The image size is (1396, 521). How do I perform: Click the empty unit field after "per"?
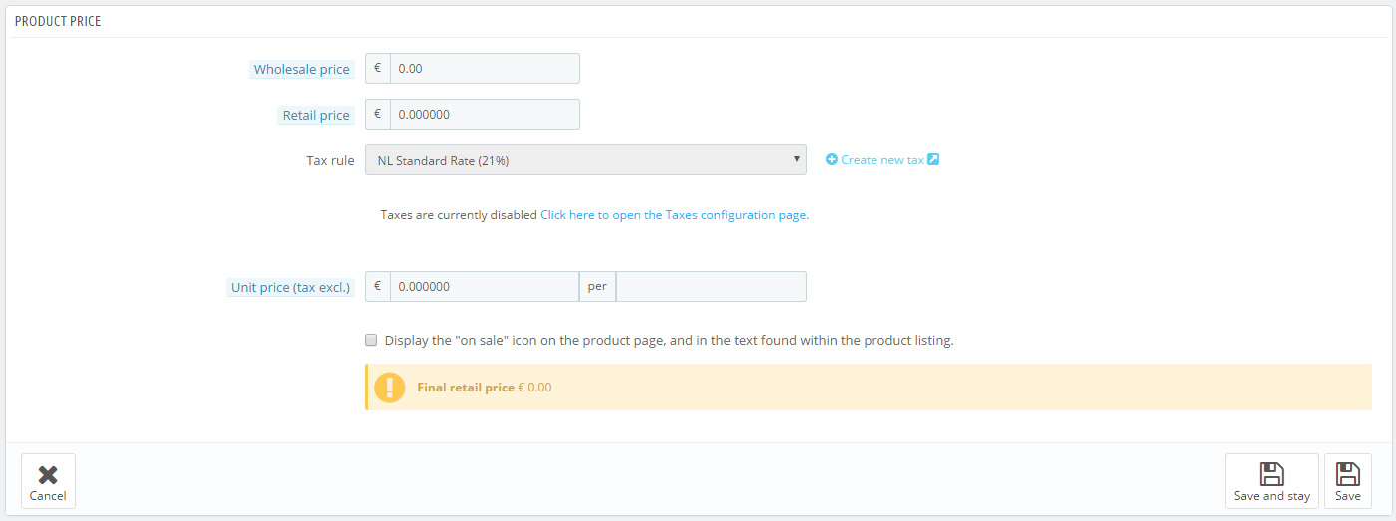pos(711,287)
